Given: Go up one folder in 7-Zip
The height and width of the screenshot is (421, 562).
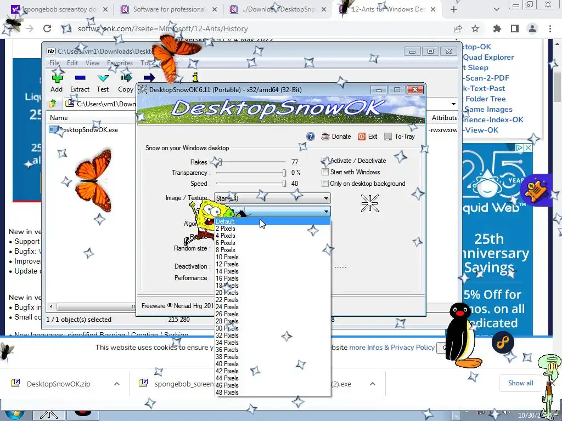Looking at the screenshot, I should (x=53, y=104).
